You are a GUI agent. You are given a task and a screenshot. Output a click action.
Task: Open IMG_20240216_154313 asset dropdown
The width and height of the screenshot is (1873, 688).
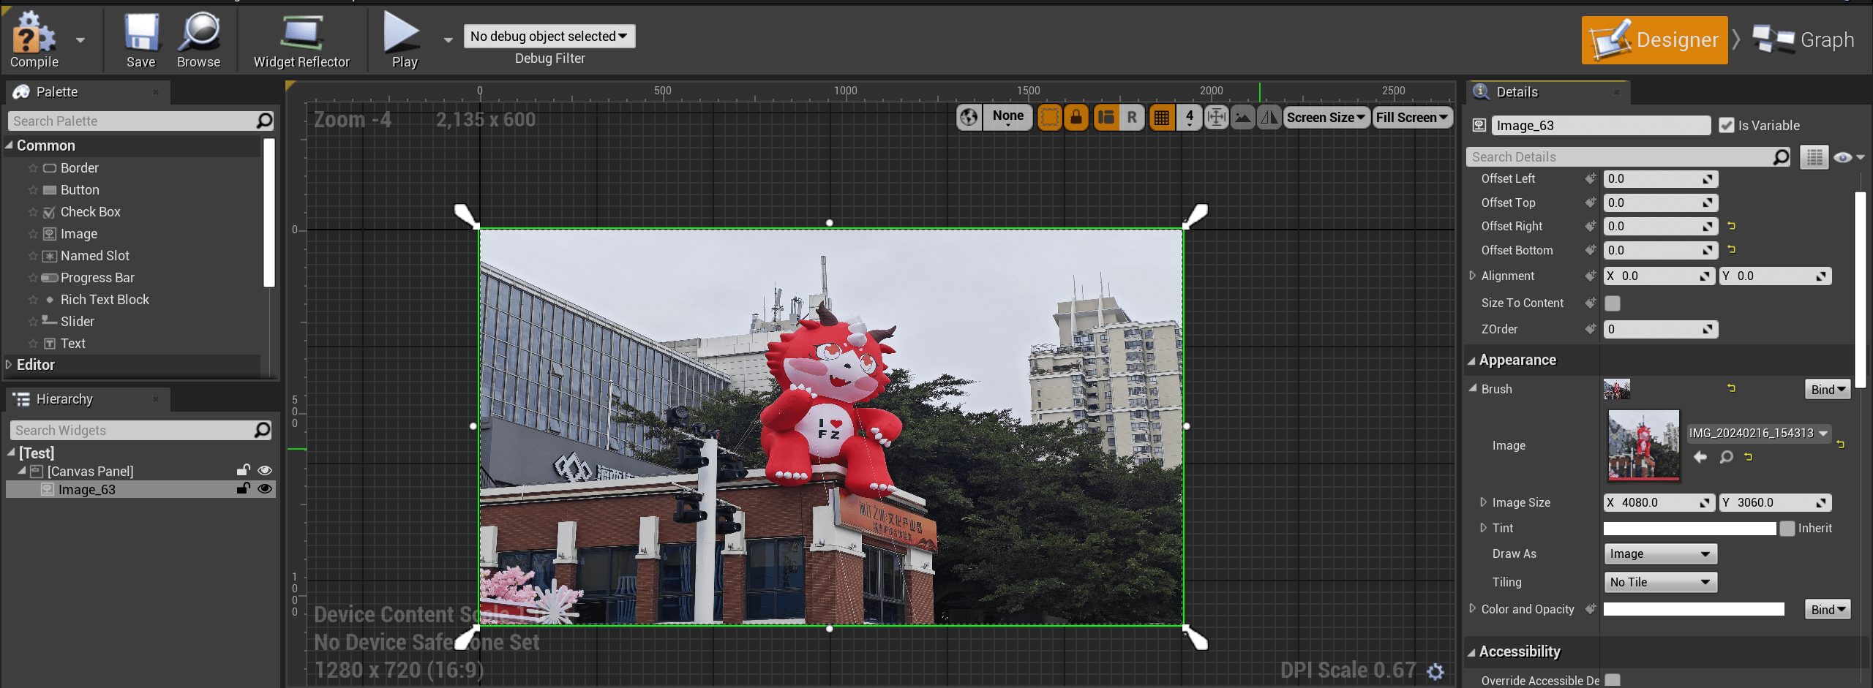pos(1759,433)
